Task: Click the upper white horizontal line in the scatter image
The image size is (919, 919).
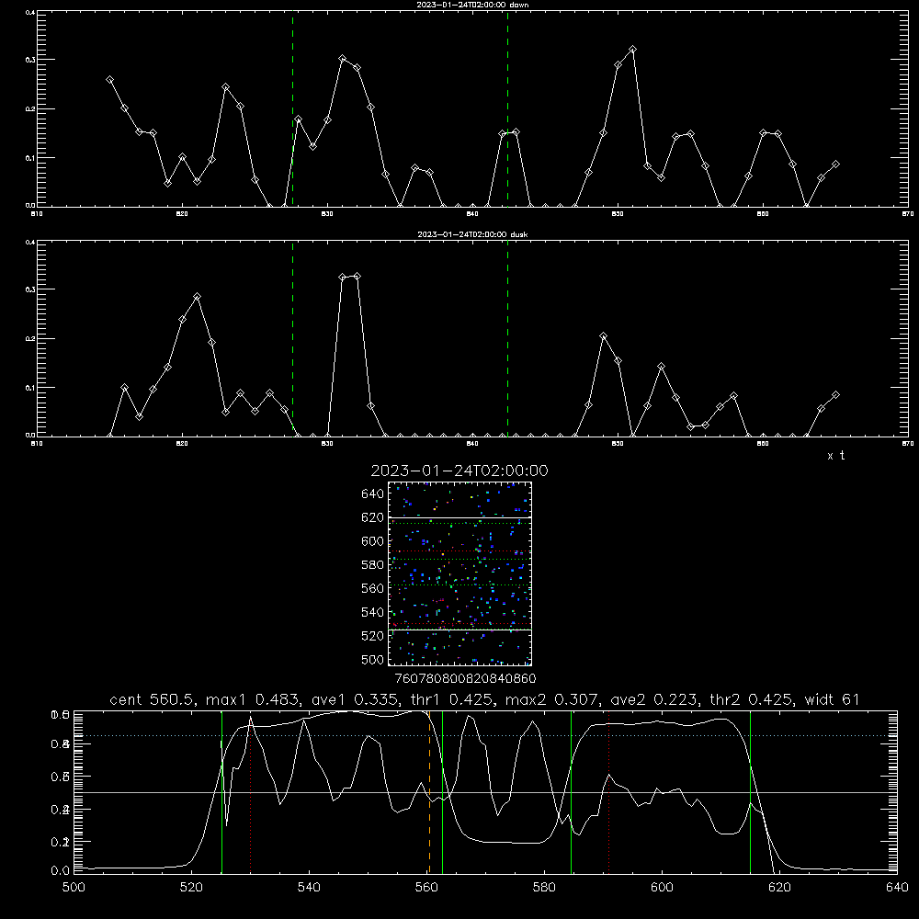Action: coord(460,517)
